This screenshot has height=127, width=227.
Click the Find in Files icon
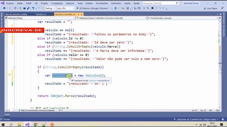pos(123,8)
